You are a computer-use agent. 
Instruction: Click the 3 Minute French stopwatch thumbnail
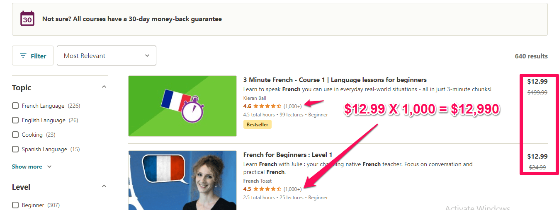[x=182, y=106]
